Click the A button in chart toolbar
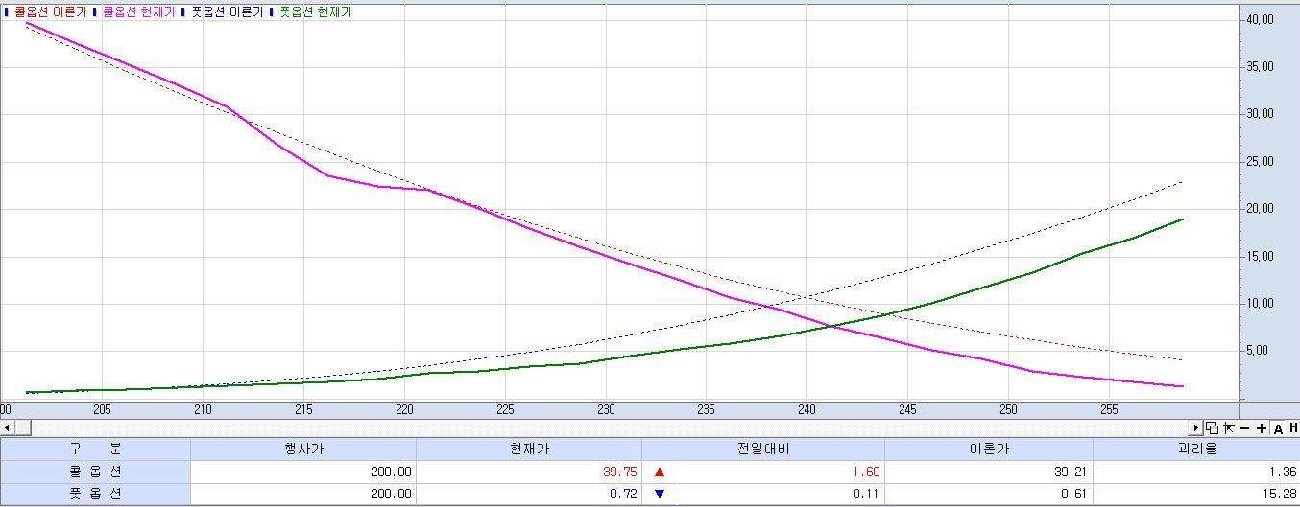This screenshot has height=507, width=1300. point(1278,428)
